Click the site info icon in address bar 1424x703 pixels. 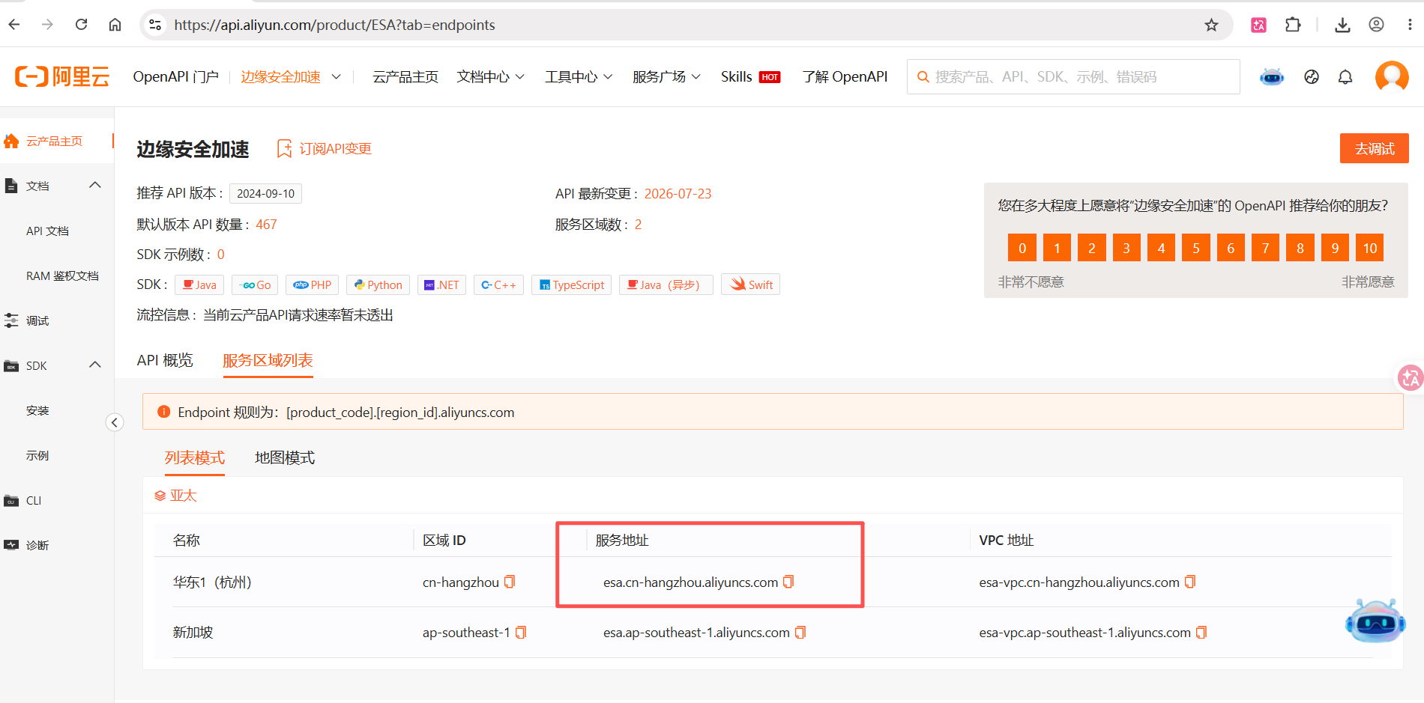coord(155,25)
